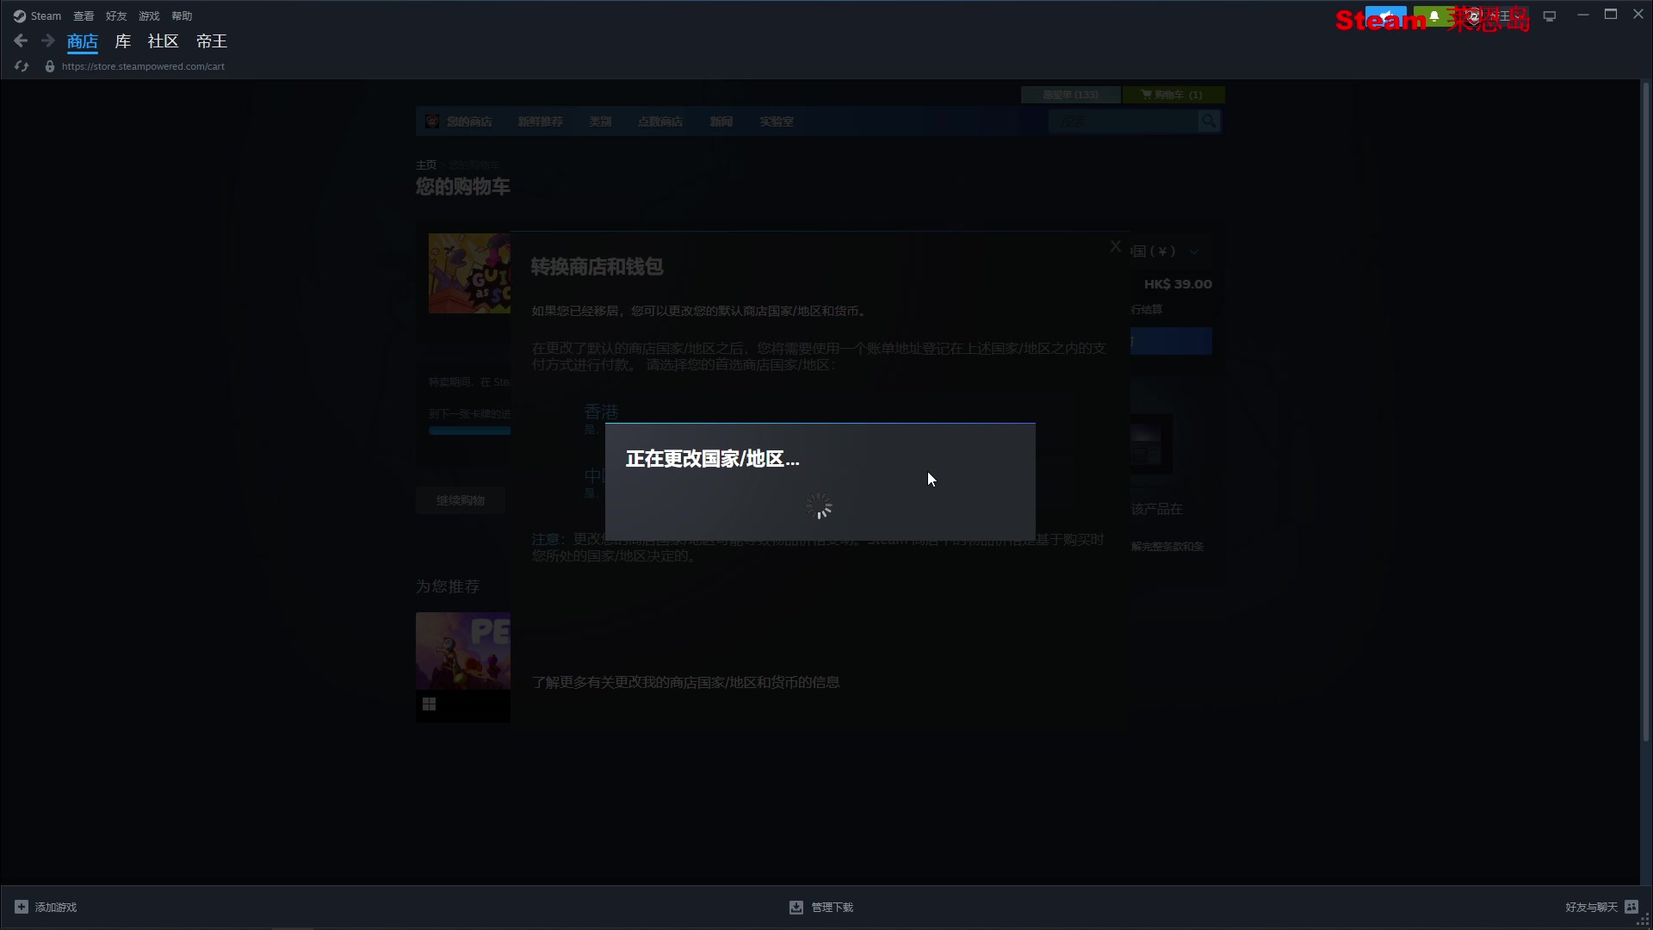Go forward with the right arrow
This screenshot has width=1653, height=930.
coord(48,40)
